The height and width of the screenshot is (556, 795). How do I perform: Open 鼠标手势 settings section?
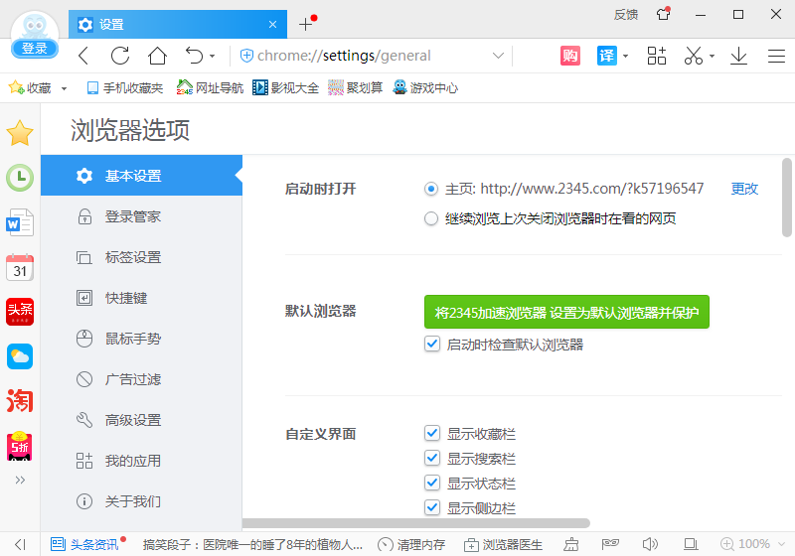tap(141, 339)
